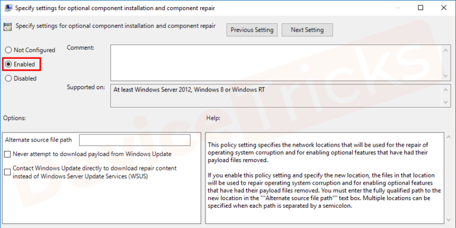Check Contact Windows Update directly option
Screen dimensions: 456x228
tap(8, 172)
